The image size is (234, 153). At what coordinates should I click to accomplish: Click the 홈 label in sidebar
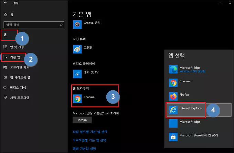click(12, 14)
